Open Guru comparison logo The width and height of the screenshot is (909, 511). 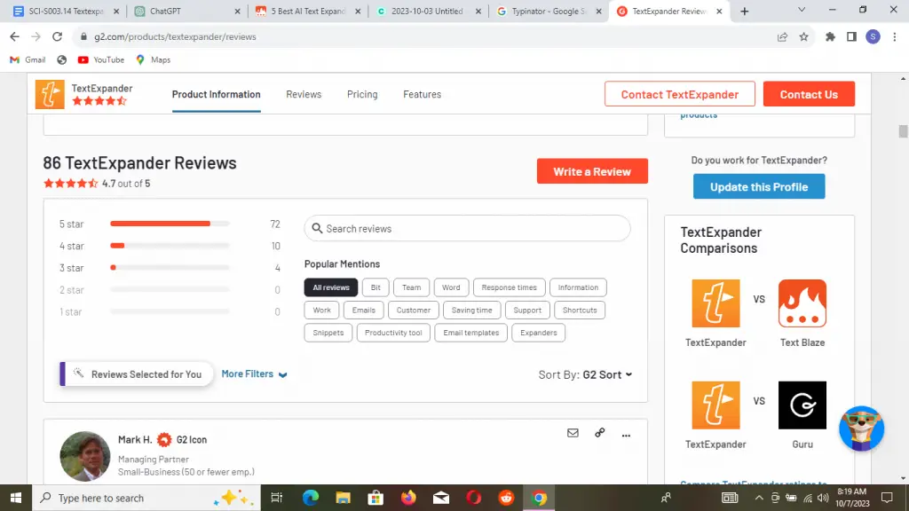click(x=802, y=405)
